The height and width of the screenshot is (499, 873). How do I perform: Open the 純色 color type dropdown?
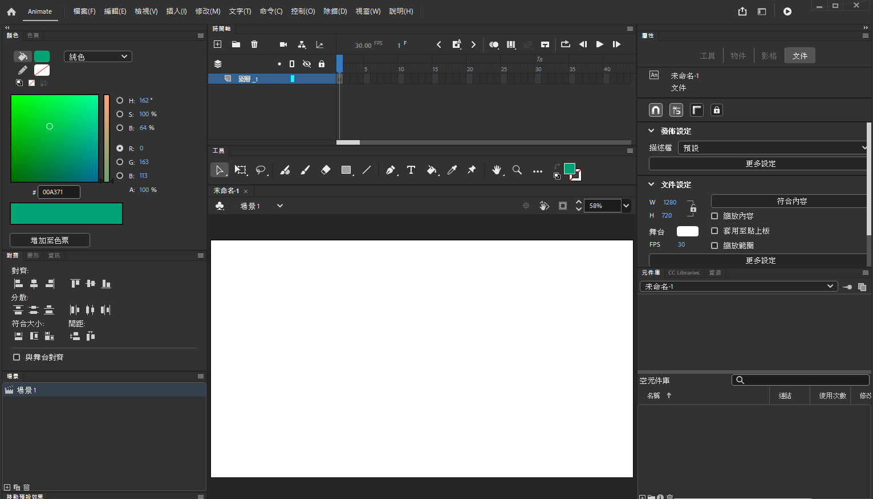coord(98,56)
